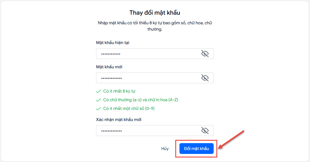Select the Xác nhận mật khẩu mới field
The height and width of the screenshot is (162, 310).
[x=147, y=131]
